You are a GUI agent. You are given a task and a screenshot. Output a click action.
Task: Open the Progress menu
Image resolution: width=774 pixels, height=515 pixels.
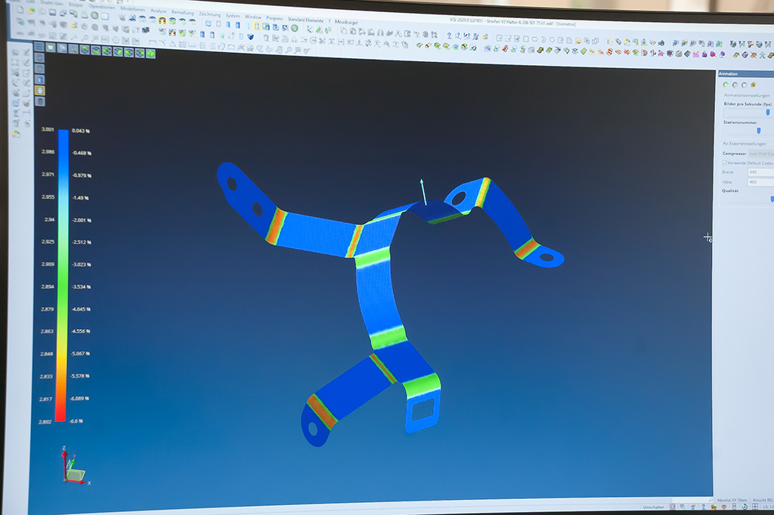(x=274, y=18)
